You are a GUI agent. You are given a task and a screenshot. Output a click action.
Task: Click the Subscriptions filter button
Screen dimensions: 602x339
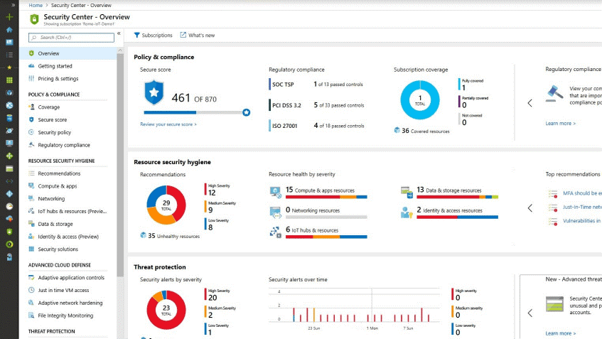[154, 36]
